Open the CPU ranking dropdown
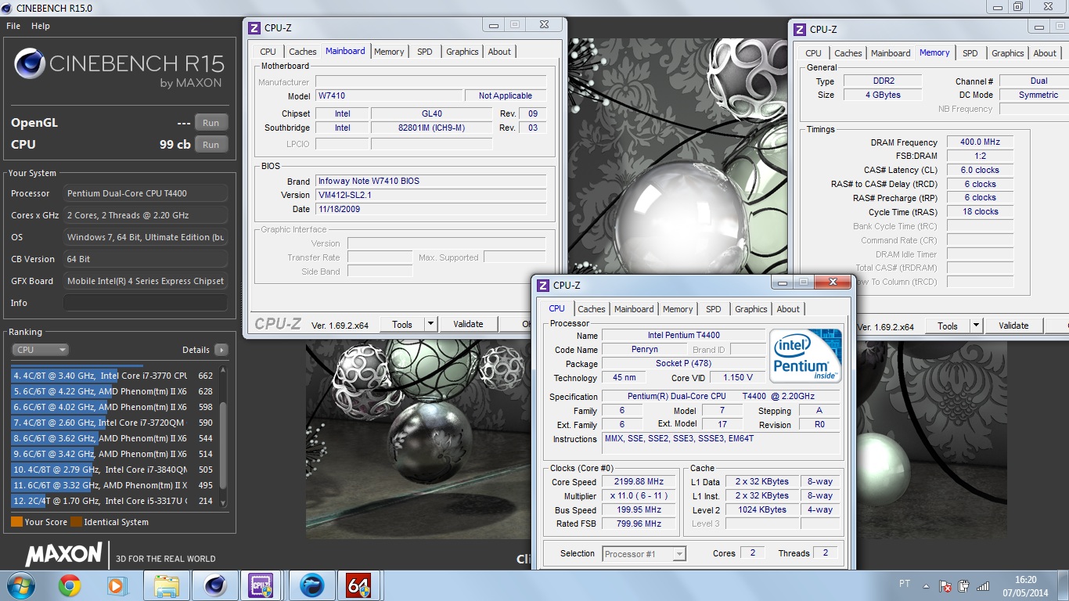 click(40, 350)
